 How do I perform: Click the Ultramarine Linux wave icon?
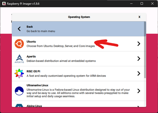pyautogui.click(x=19, y=91)
